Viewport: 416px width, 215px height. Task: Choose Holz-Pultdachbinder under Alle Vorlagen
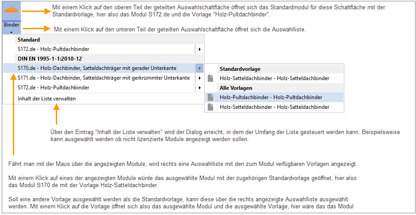coord(274,97)
